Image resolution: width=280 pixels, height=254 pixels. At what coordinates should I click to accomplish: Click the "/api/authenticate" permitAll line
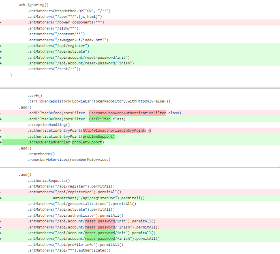[x=75, y=216]
